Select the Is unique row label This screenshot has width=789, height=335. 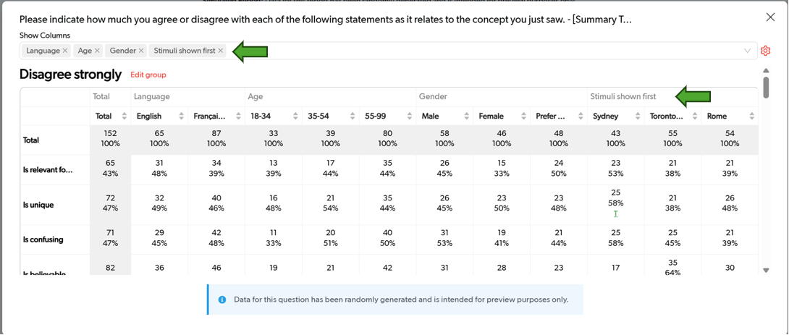coord(38,205)
